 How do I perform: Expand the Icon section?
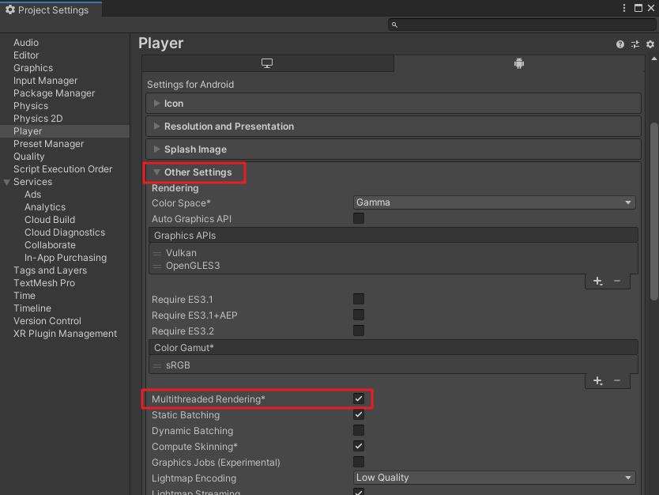(x=394, y=104)
